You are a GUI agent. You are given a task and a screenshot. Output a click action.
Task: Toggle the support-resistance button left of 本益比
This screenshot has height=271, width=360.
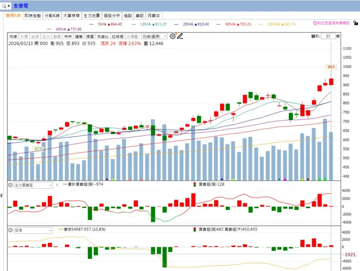pyautogui.click(x=90, y=36)
